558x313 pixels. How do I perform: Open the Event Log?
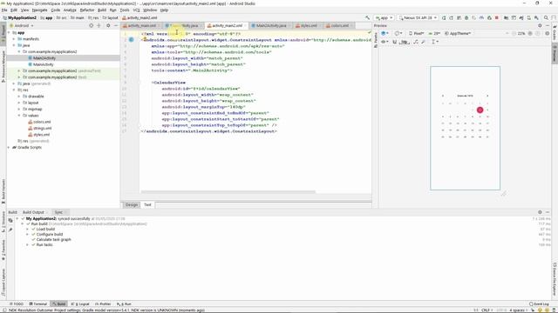539,304
